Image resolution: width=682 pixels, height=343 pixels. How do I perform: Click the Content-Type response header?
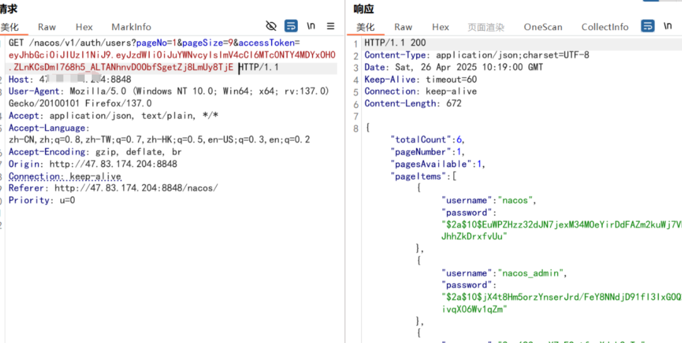coord(477,55)
